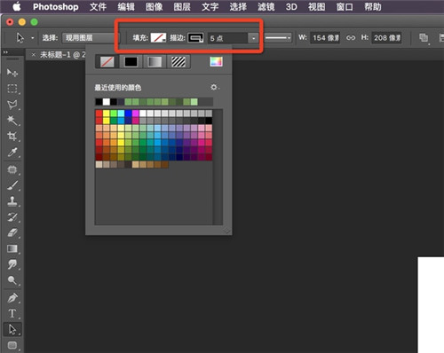The image size is (444, 353).
Task: Open the stroke line style dropdown
Action: pyautogui.click(x=278, y=38)
